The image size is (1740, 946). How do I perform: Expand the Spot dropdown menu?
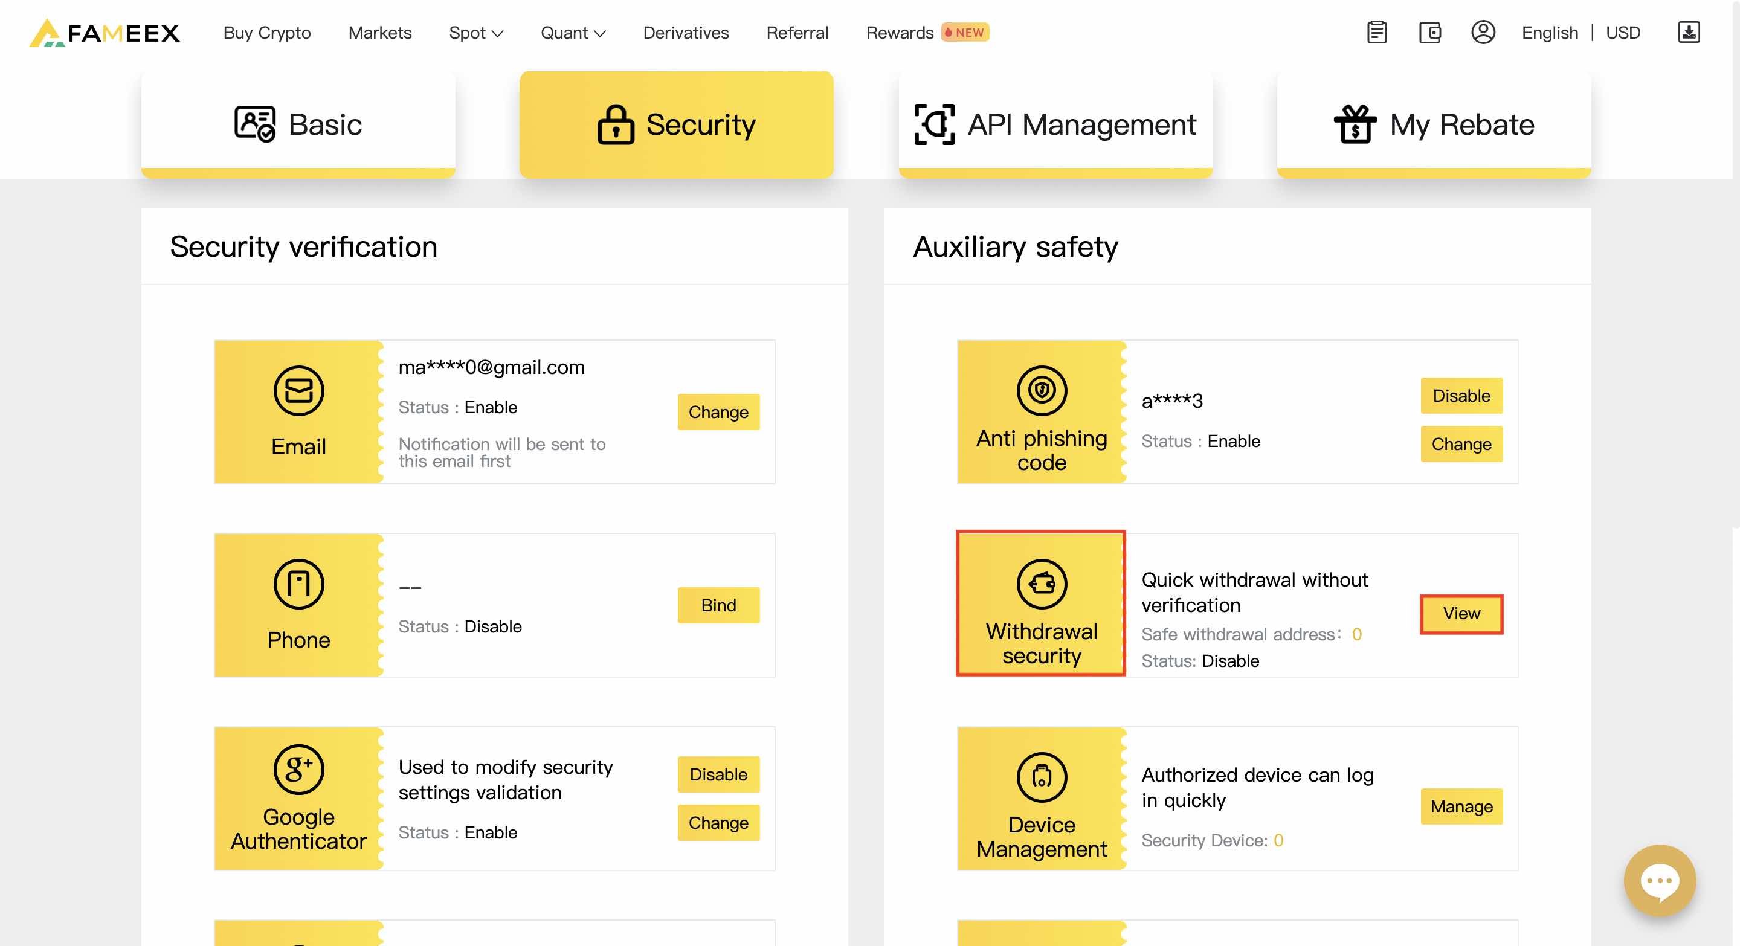(x=475, y=33)
